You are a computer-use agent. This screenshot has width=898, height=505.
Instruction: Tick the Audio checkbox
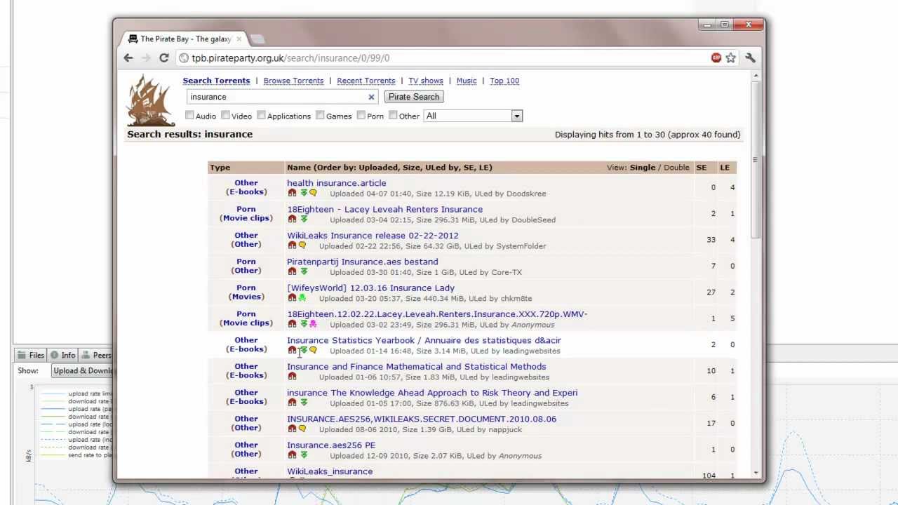(x=189, y=115)
